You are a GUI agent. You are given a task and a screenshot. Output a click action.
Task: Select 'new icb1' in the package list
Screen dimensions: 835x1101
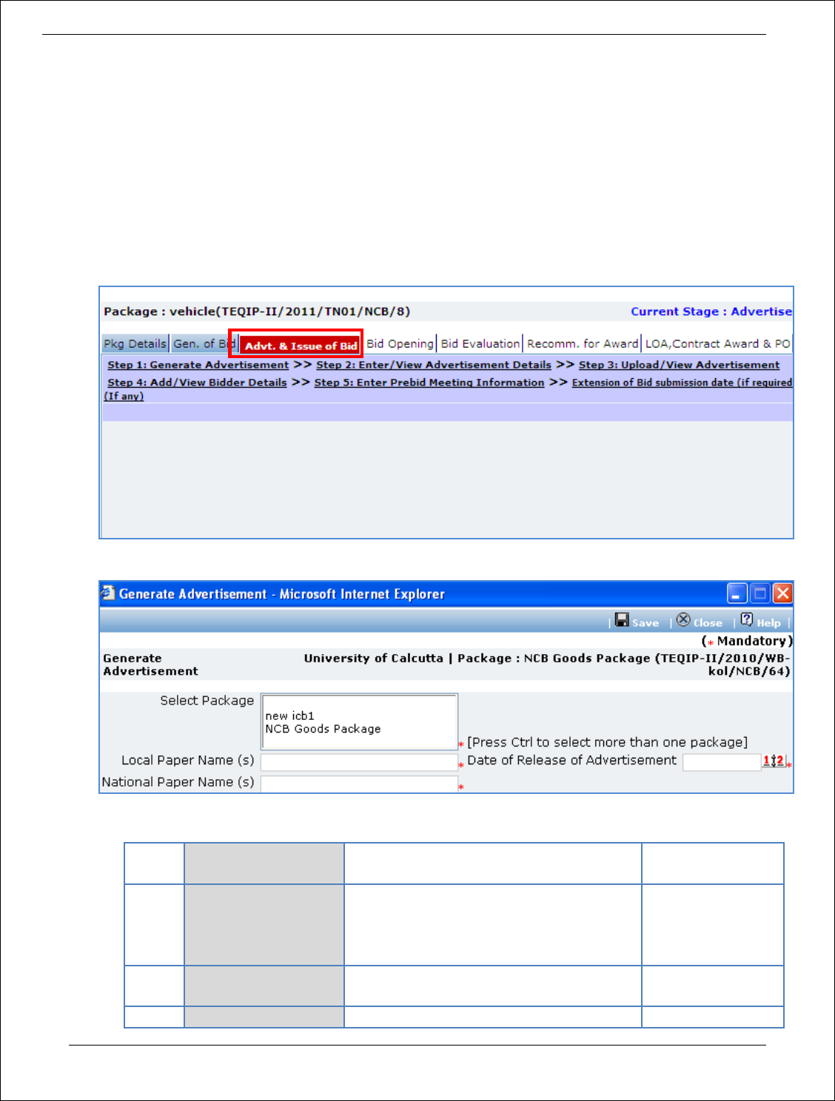tap(290, 716)
